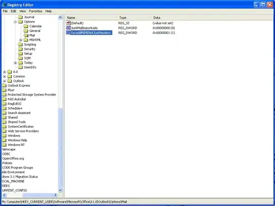
Task: Select the Windows Help key
Action: click(x=17, y=140)
